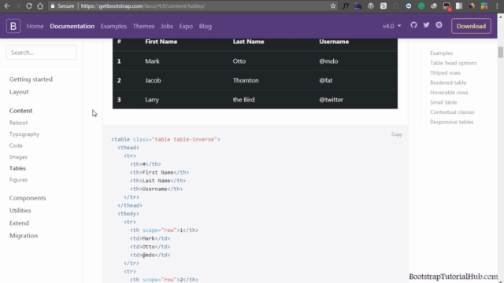Jump to Striped rows section
This screenshot has height=283, width=504.
(x=445, y=73)
